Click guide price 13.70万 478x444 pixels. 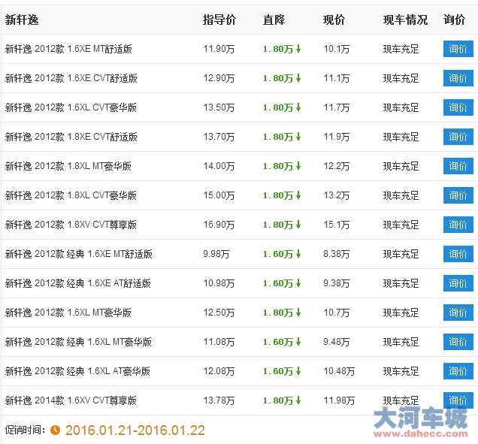click(219, 137)
